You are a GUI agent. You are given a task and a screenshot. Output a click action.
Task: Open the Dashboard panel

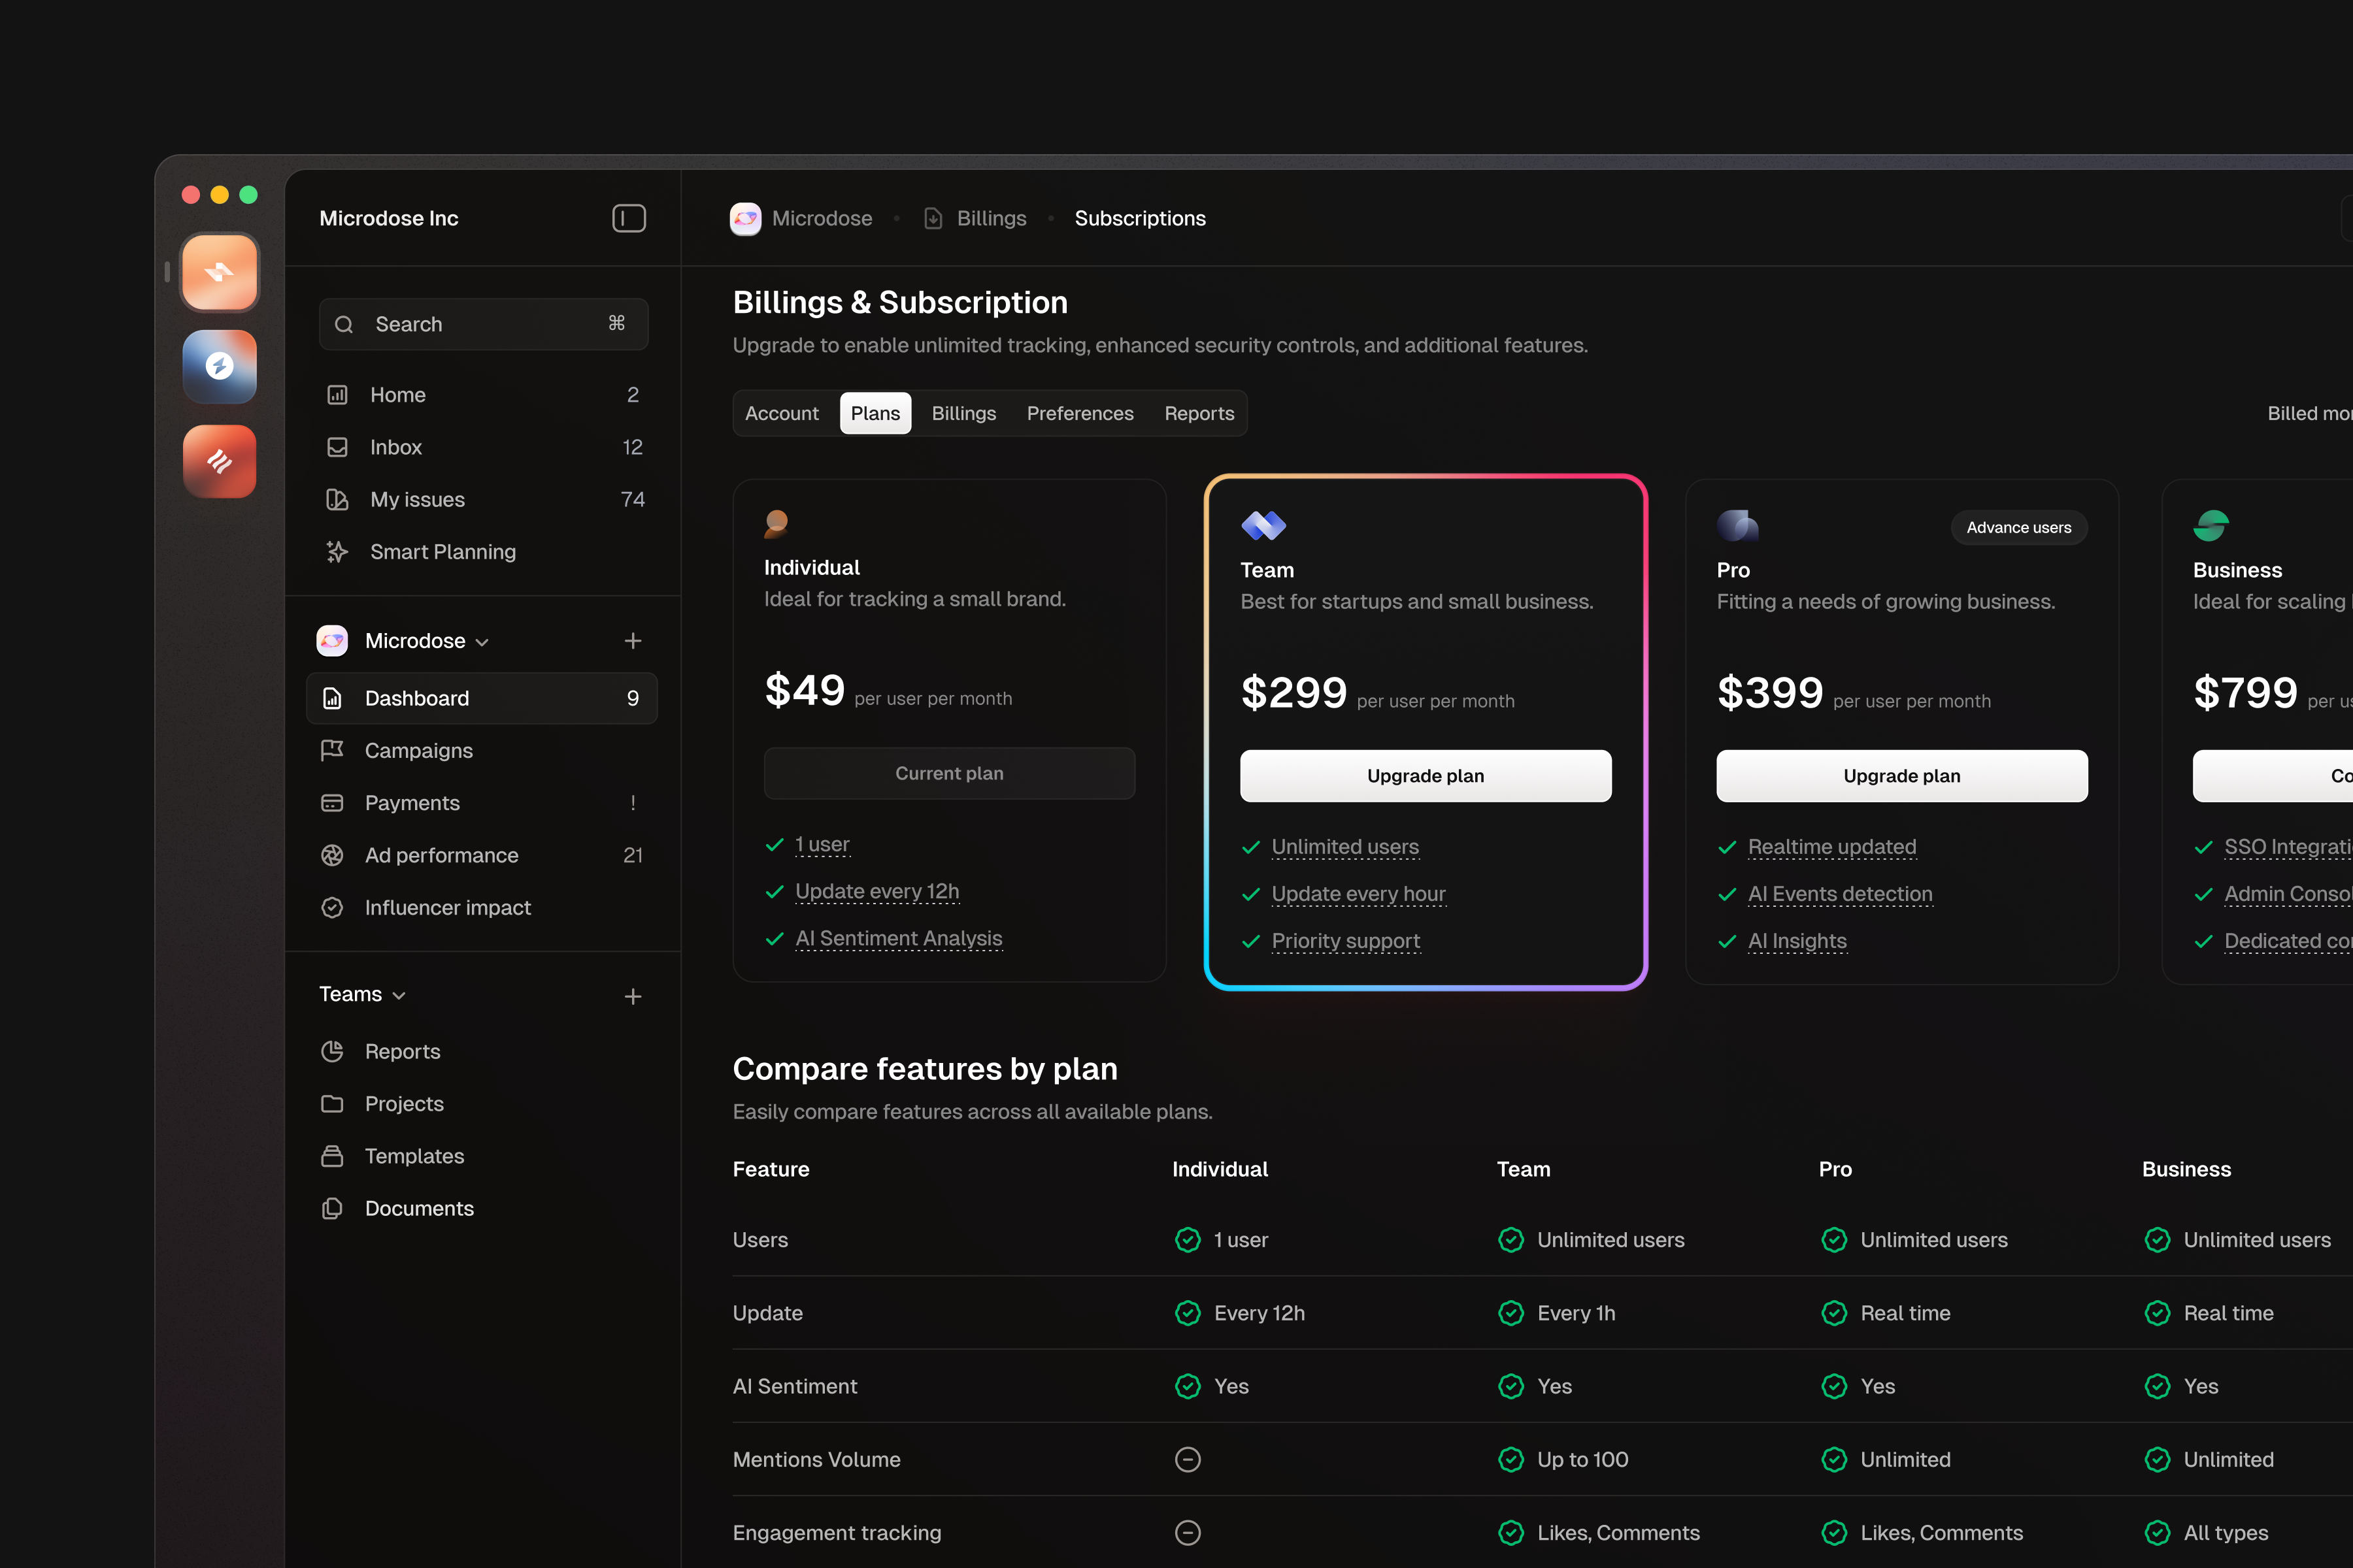point(417,698)
